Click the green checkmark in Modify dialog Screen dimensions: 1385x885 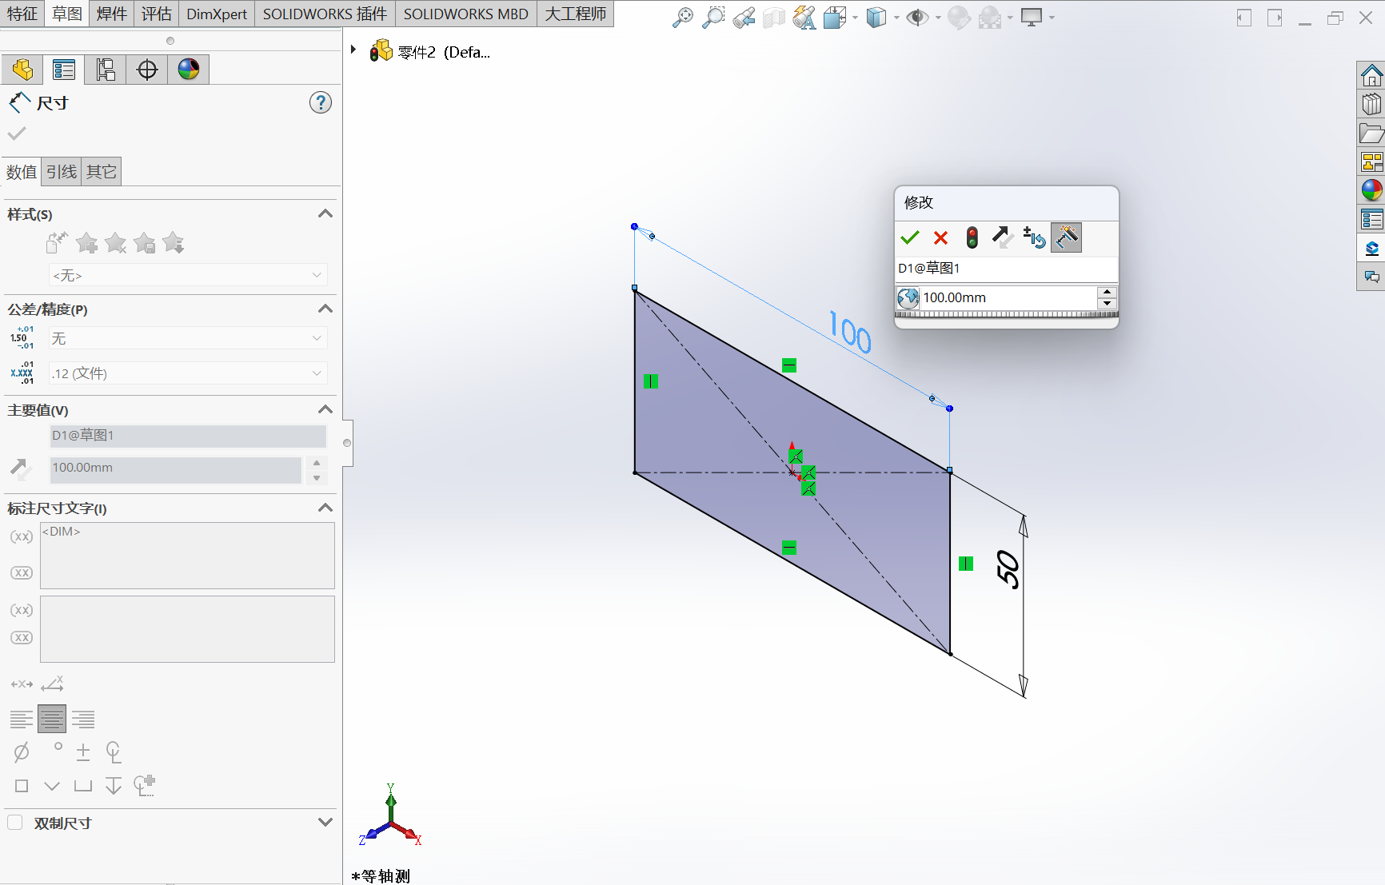pos(909,237)
